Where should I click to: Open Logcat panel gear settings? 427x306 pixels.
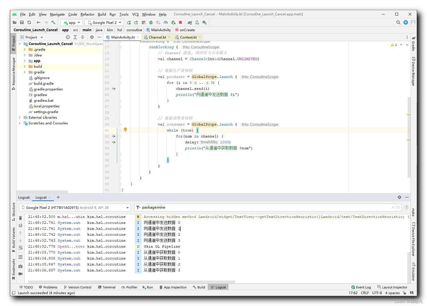click(399, 197)
